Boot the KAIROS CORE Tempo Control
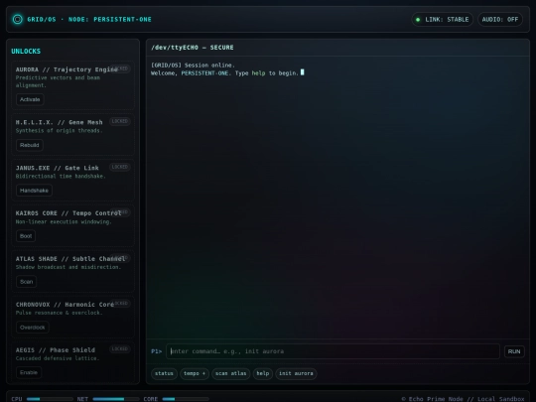Image resolution: width=536 pixels, height=402 pixels. pos(26,236)
